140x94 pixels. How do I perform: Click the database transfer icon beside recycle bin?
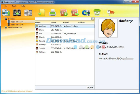pyautogui.click(x=86, y=13)
